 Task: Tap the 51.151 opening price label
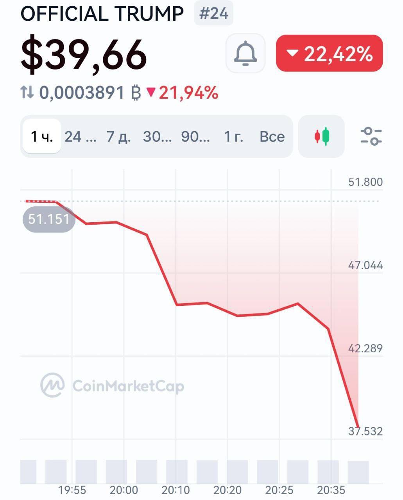49,219
